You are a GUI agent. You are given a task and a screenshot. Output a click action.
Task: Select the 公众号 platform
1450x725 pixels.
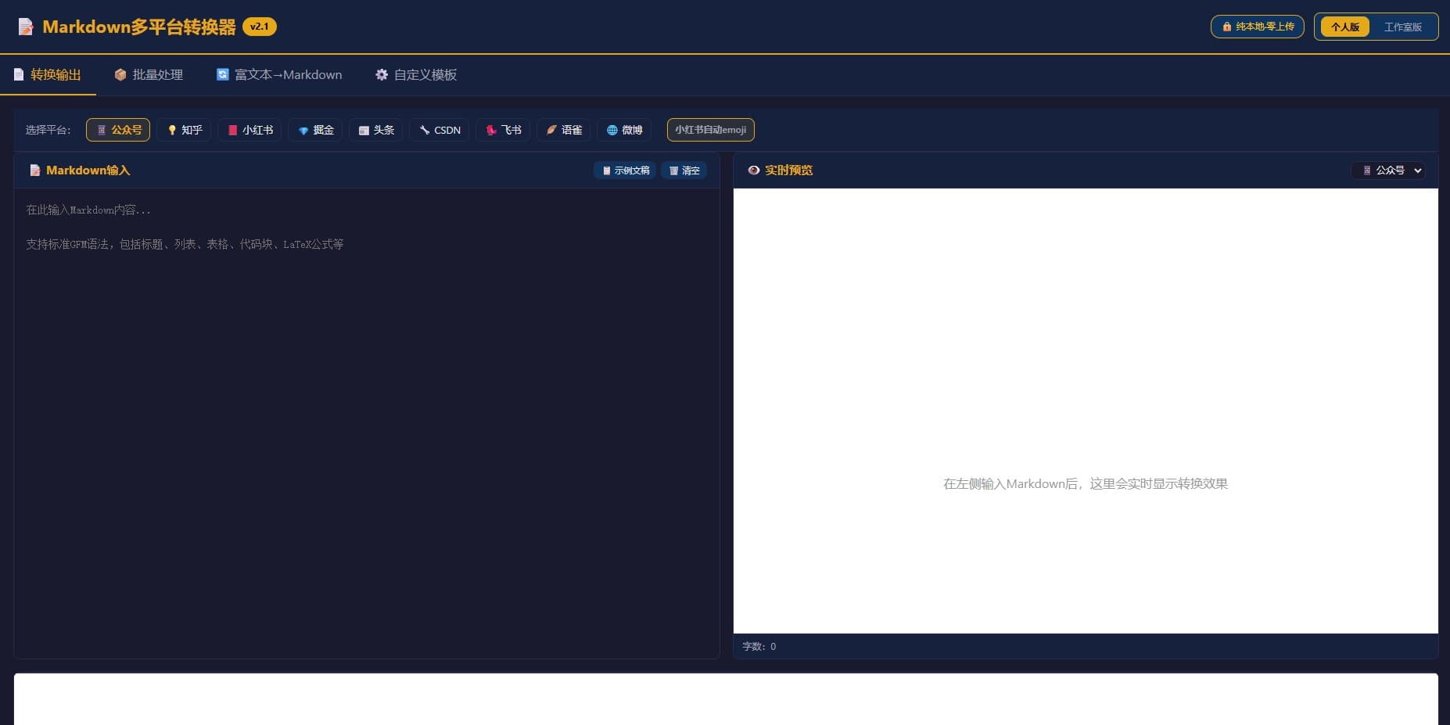[118, 130]
